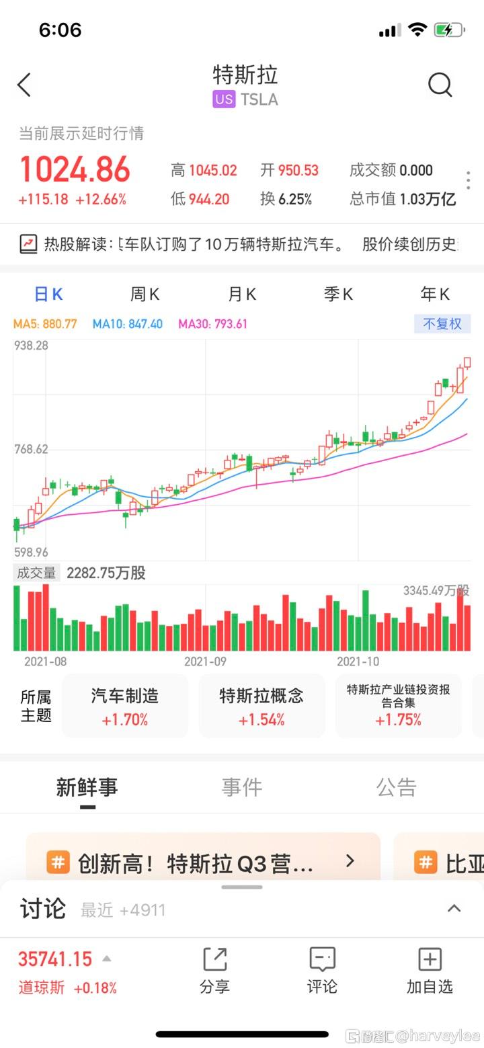Select the 事件 events tab

tap(242, 787)
